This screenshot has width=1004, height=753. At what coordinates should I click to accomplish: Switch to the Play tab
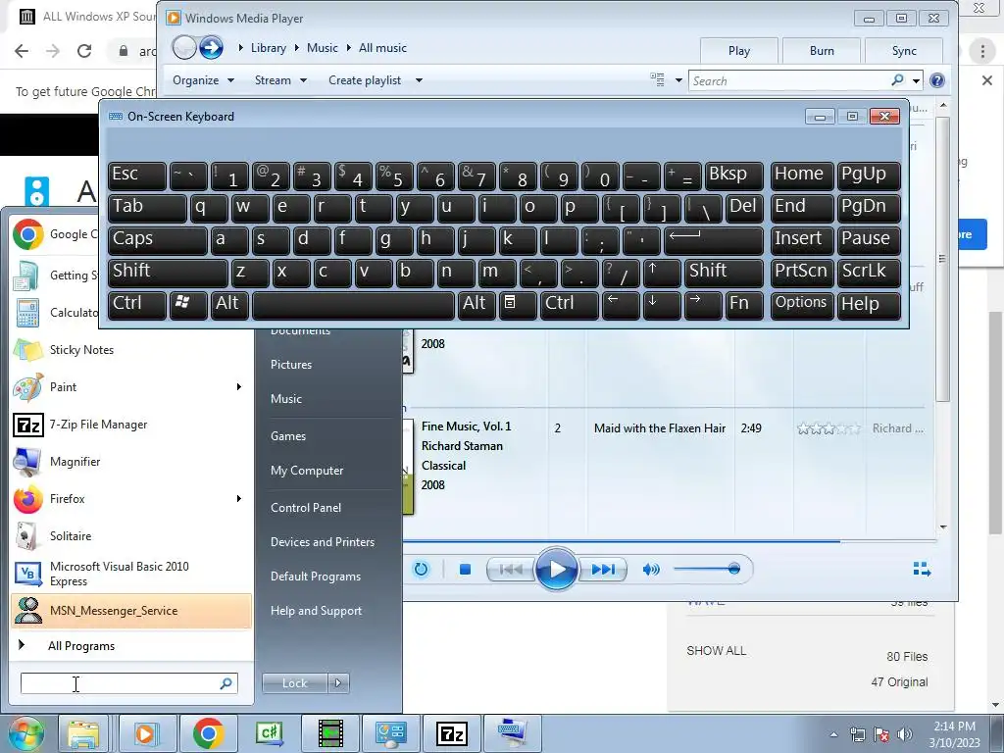[739, 51]
